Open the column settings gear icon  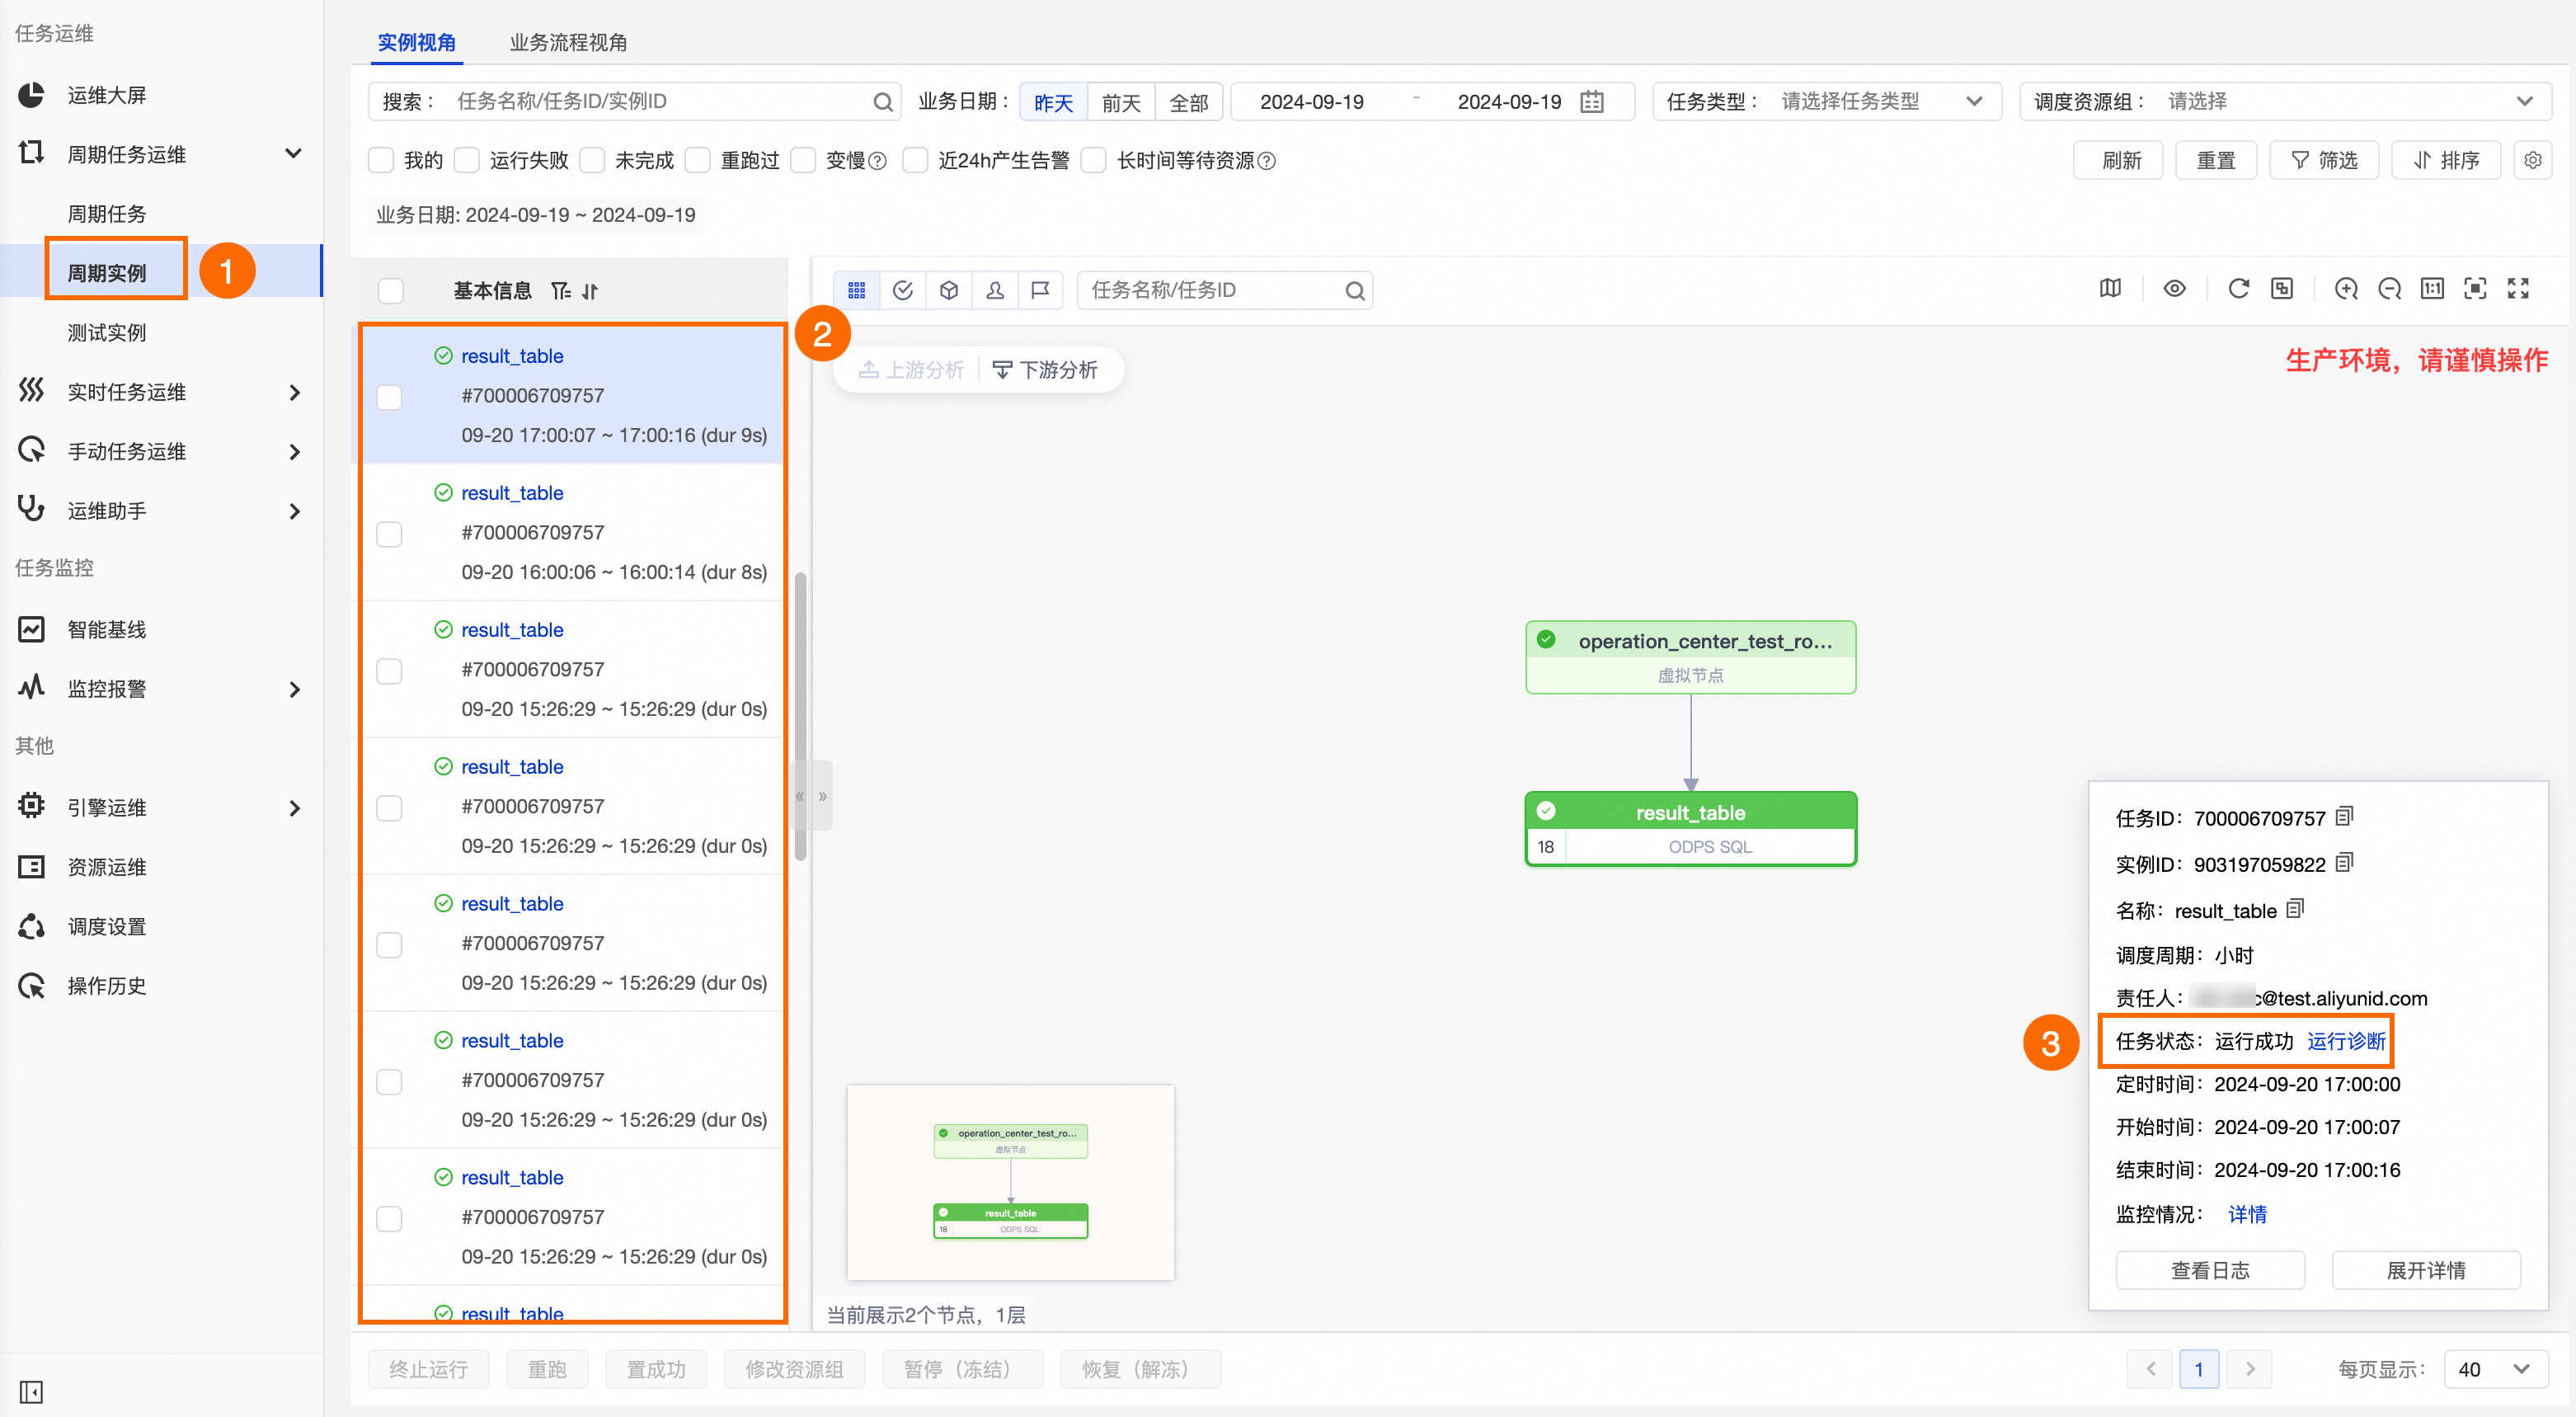2532,160
